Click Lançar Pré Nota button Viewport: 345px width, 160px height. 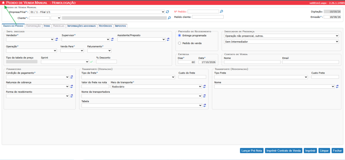tap(252, 151)
